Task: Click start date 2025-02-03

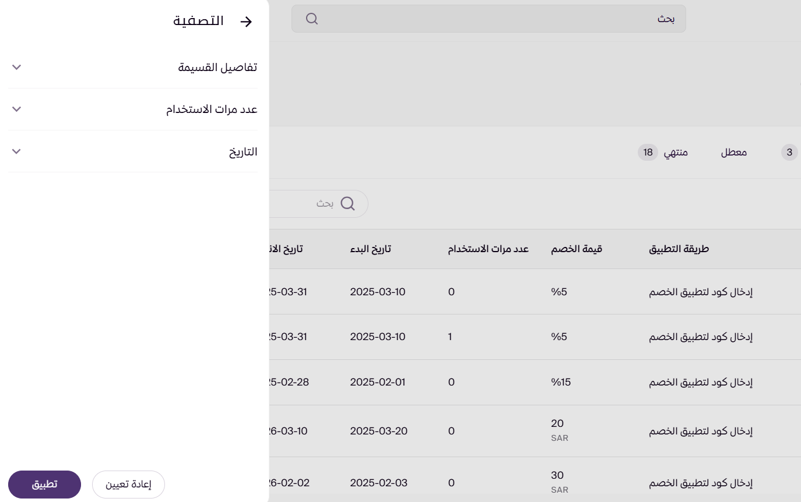Action: tap(378, 483)
